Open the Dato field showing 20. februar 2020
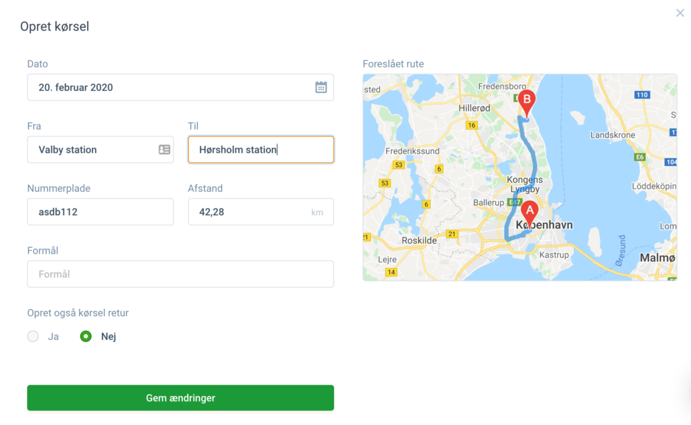Screen dimensions: 691x425 tap(180, 87)
